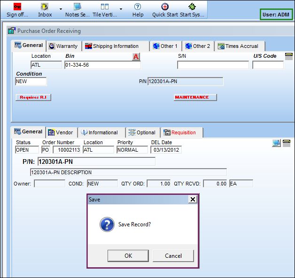Close the Save dialog with X

click(193, 200)
